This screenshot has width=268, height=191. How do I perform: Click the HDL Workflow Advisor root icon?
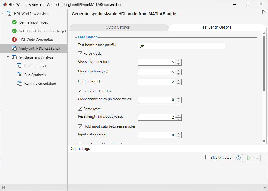point(9,13)
